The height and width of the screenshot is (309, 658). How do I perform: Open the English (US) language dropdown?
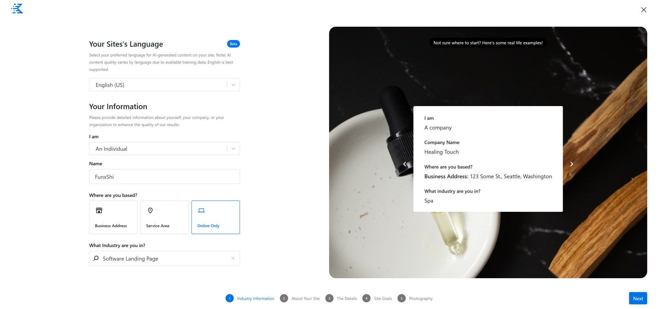pyautogui.click(x=164, y=85)
